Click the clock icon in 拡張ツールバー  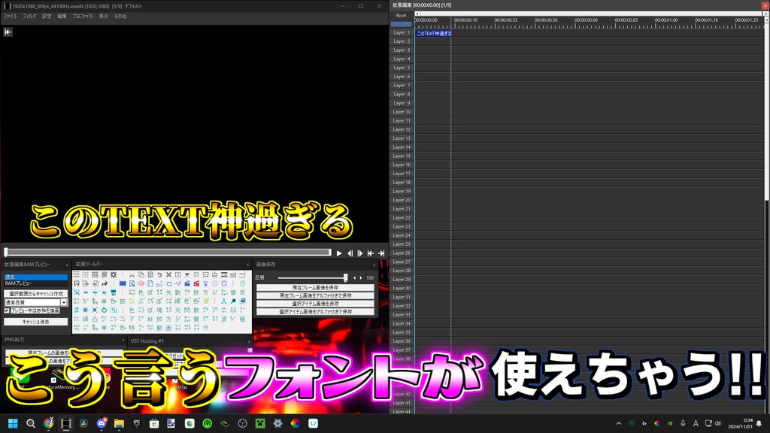pyautogui.click(x=243, y=283)
